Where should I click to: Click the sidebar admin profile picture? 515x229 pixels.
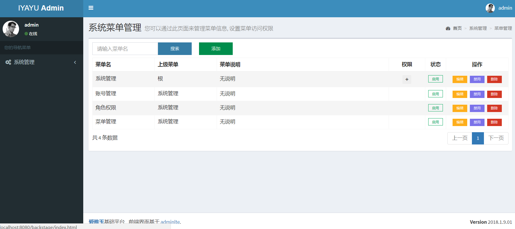11,29
